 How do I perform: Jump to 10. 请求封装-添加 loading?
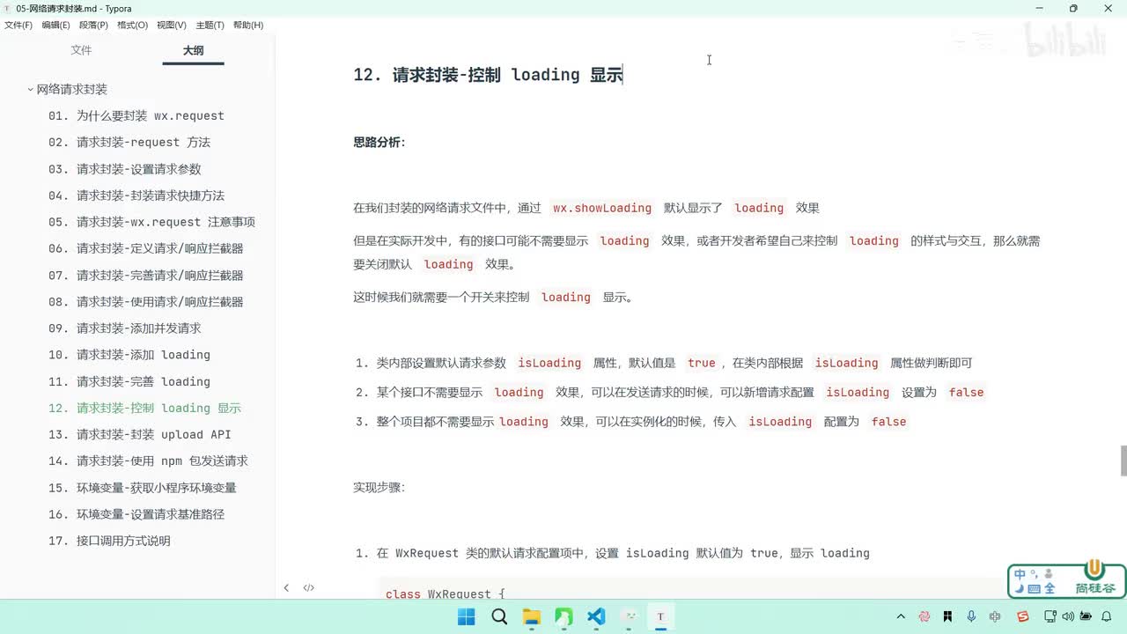(129, 355)
